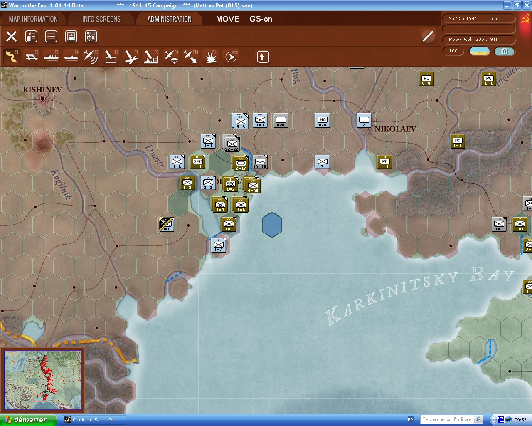Select F11 build fortified zone icon
The height and width of the screenshot is (426, 532).
point(211,57)
